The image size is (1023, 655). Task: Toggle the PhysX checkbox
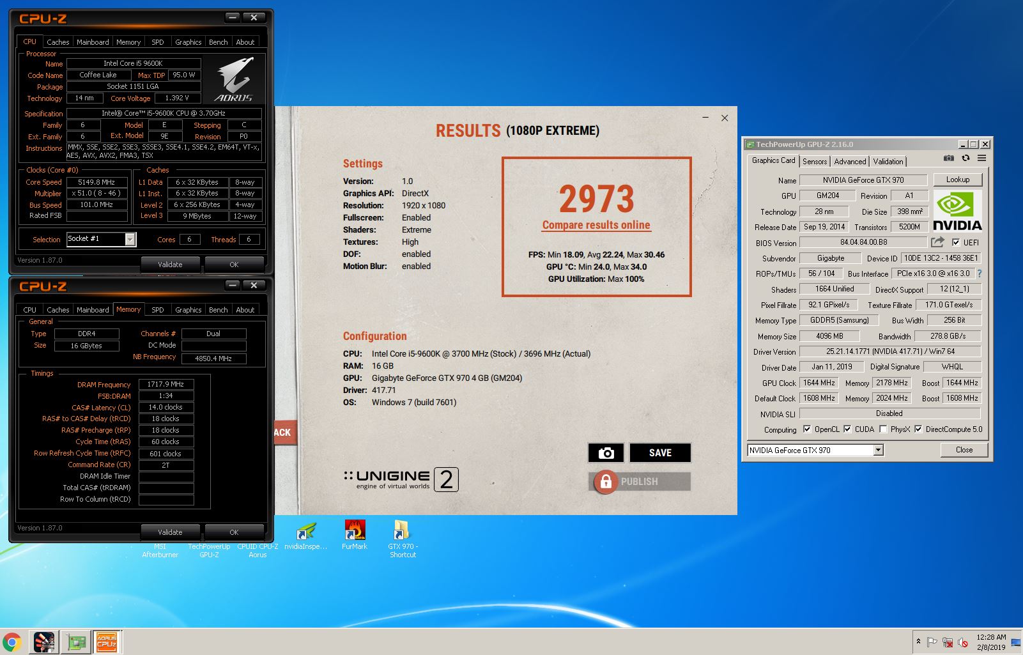coord(883,429)
